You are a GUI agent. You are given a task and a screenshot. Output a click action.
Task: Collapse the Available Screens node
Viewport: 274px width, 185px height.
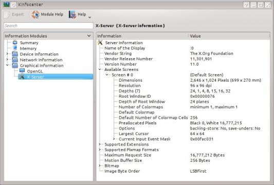[100, 69]
